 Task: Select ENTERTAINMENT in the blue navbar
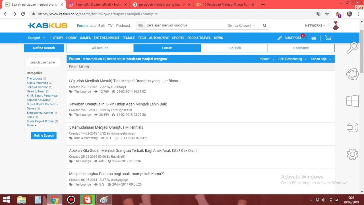pos(107,38)
